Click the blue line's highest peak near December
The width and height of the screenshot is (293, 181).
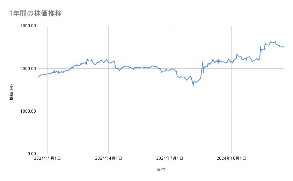275,41
